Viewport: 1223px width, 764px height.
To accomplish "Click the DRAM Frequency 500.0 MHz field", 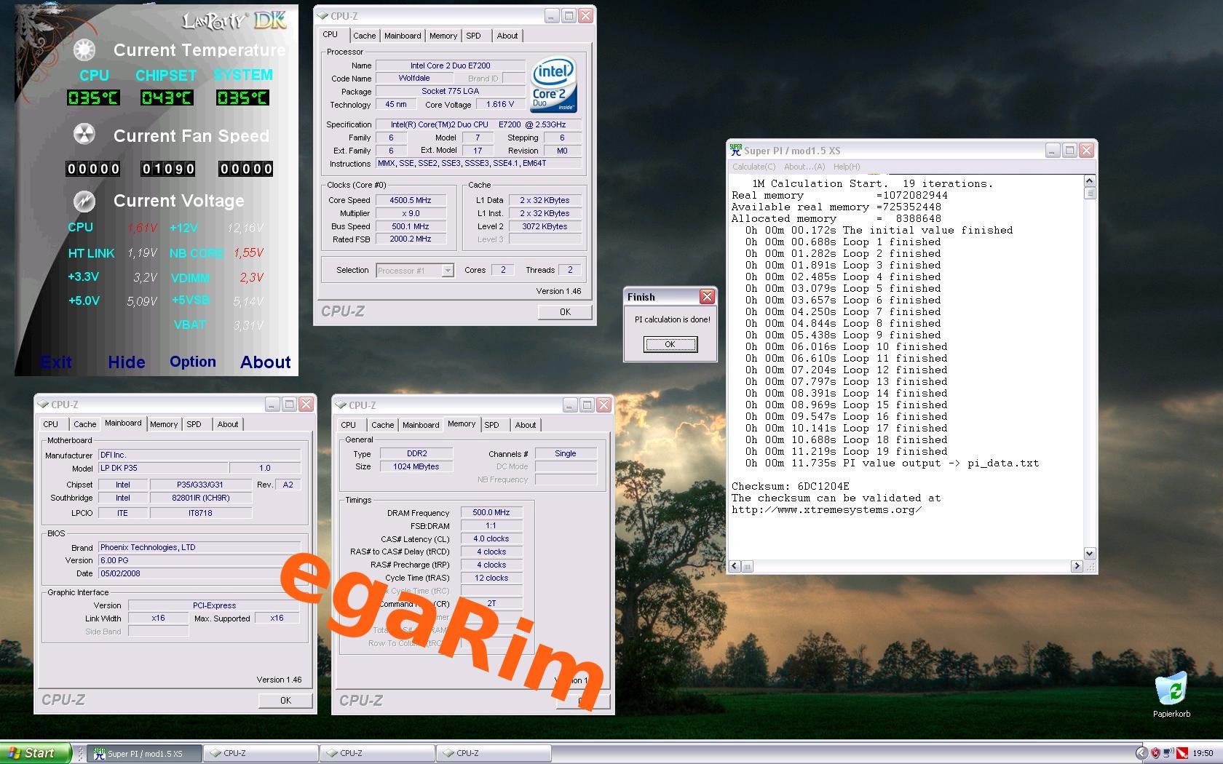I will click(491, 512).
